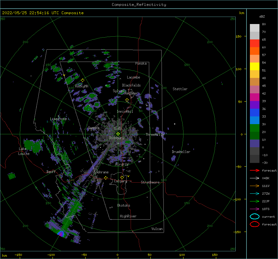Select the Lacombe label on map
Viewport: 278px width, 259px height.
tap(133, 77)
